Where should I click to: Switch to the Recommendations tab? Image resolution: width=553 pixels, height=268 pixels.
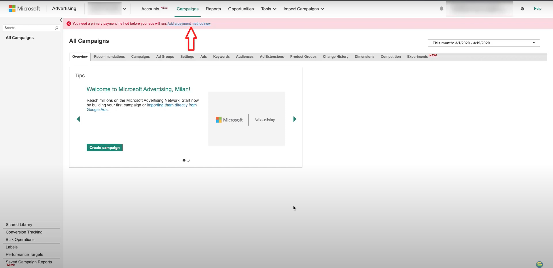coord(109,57)
